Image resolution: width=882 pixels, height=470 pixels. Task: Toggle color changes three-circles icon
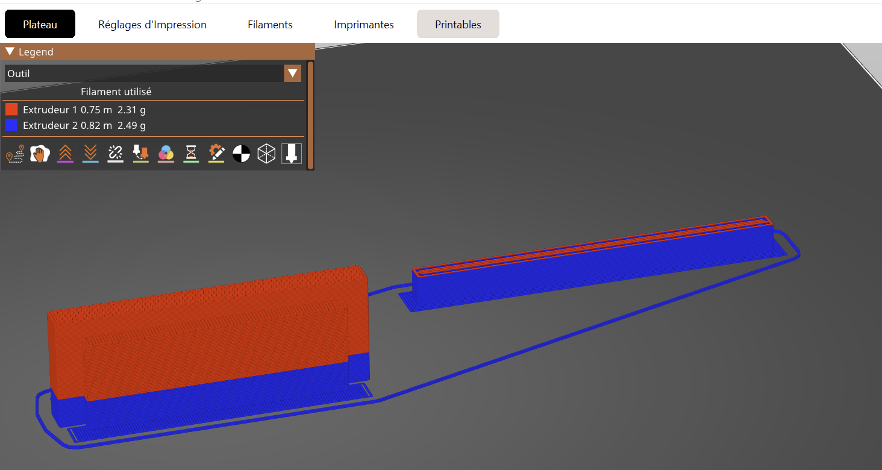[166, 154]
